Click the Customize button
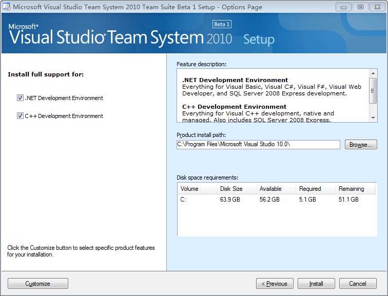The image size is (388, 296). point(38,283)
